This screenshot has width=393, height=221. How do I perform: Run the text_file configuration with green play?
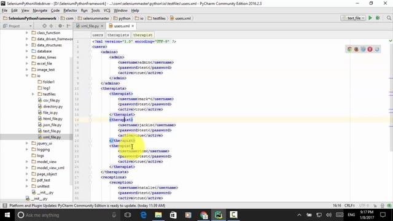[x=370, y=18]
